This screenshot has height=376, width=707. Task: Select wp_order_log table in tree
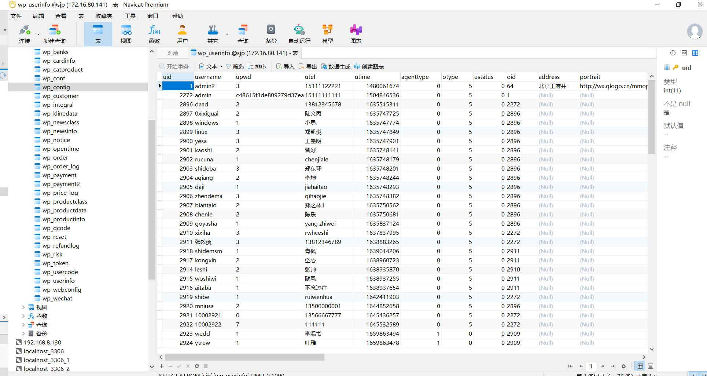click(61, 166)
